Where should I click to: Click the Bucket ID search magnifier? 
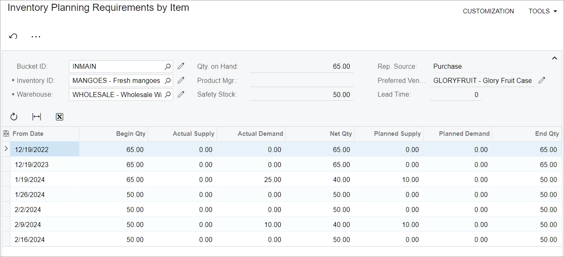pos(167,66)
